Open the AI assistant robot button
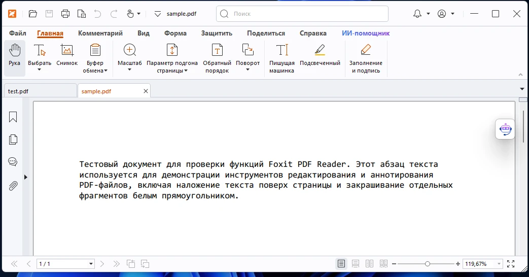529x277 pixels. (x=505, y=129)
